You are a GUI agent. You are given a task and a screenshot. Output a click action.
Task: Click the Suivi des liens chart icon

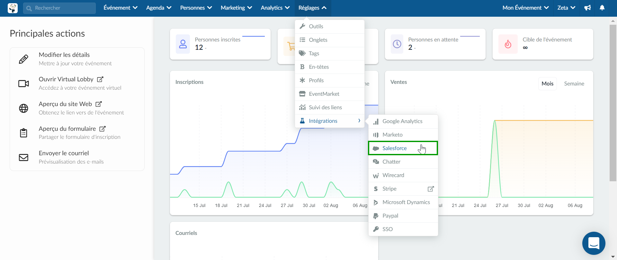tap(302, 107)
